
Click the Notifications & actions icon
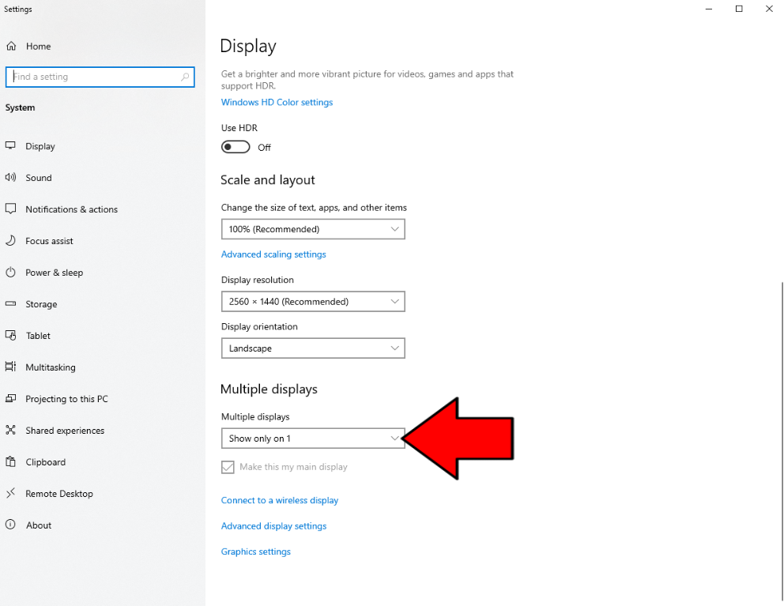(x=10, y=209)
